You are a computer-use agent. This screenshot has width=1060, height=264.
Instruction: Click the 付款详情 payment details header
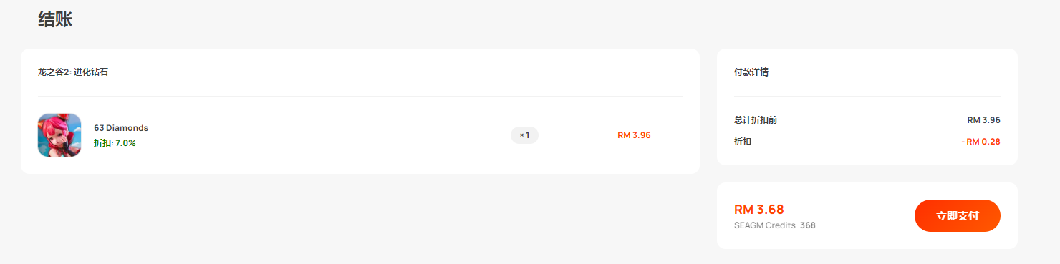(x=751, y=72)
